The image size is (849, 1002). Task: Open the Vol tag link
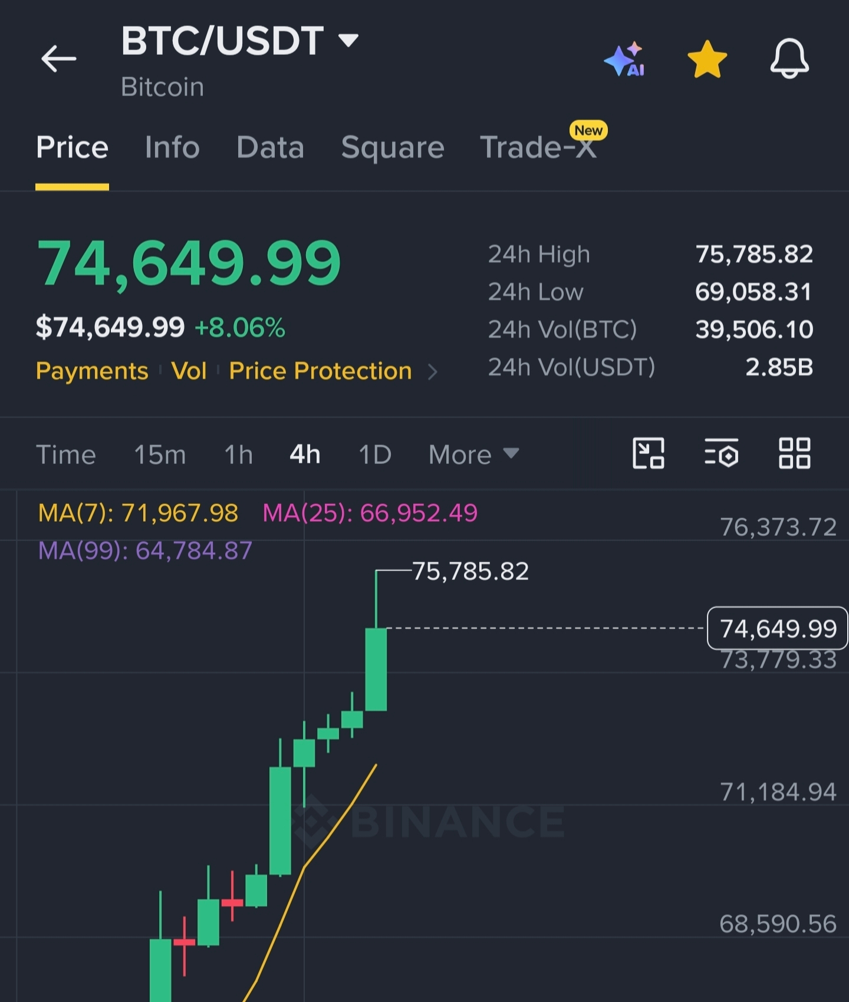click(x=189, y=371)
